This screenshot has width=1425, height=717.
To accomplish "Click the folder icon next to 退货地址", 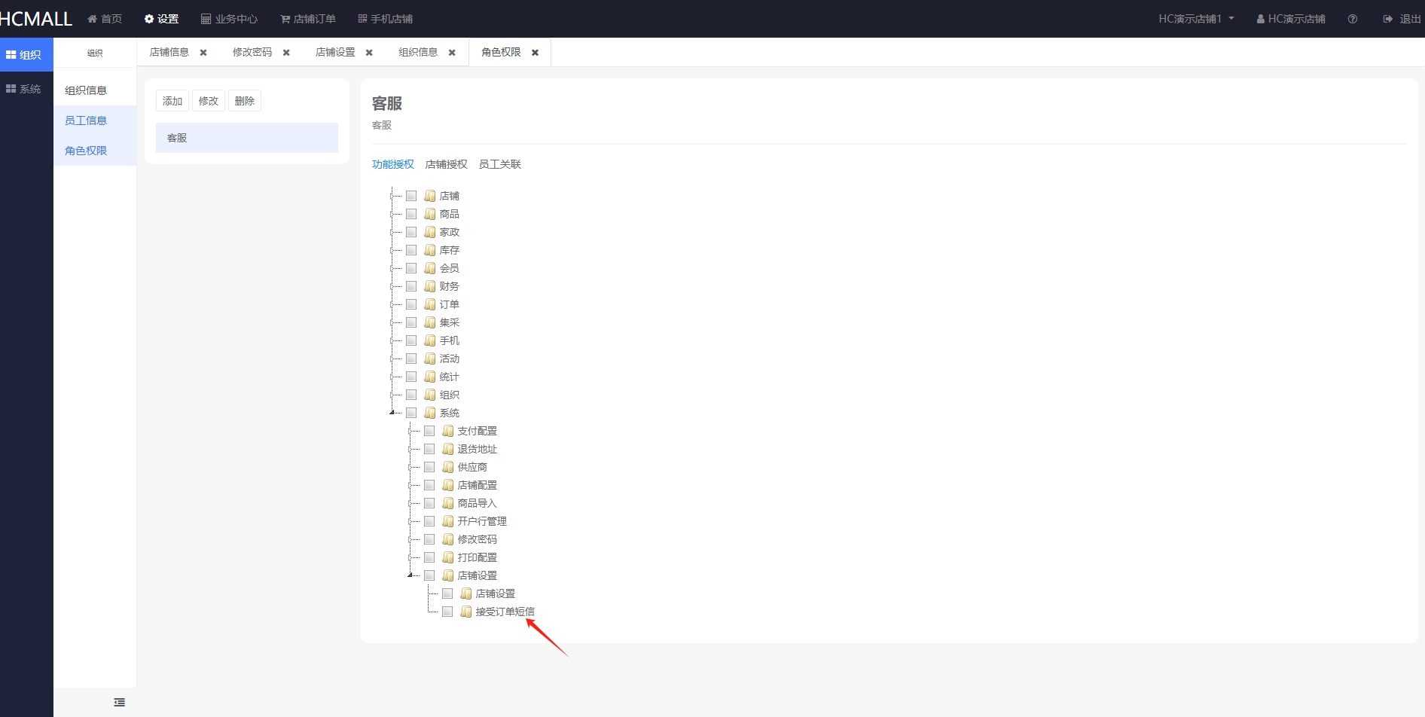I will [448, 449].
